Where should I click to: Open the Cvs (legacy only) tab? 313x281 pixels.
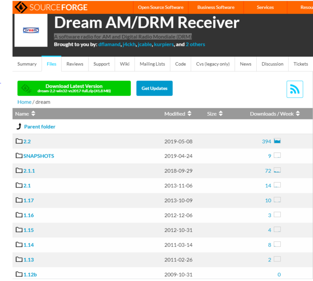click(x=213, y=64)
